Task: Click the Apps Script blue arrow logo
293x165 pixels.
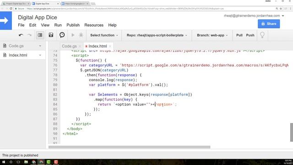Action: [x=6, y=21]
